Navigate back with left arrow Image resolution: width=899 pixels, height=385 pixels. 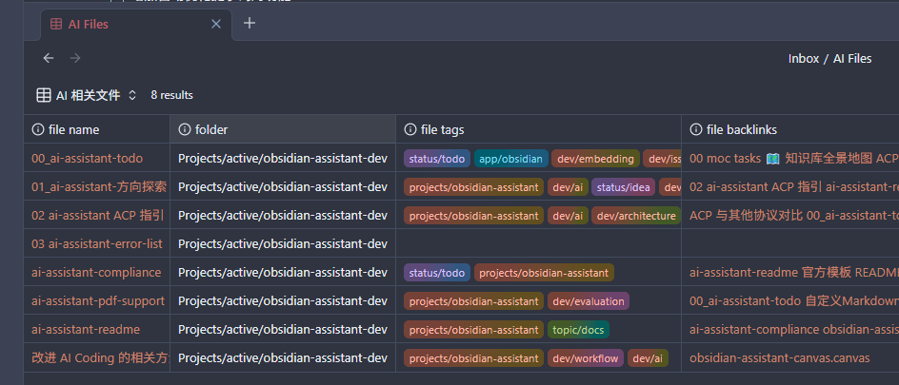(x=49, y=58)
